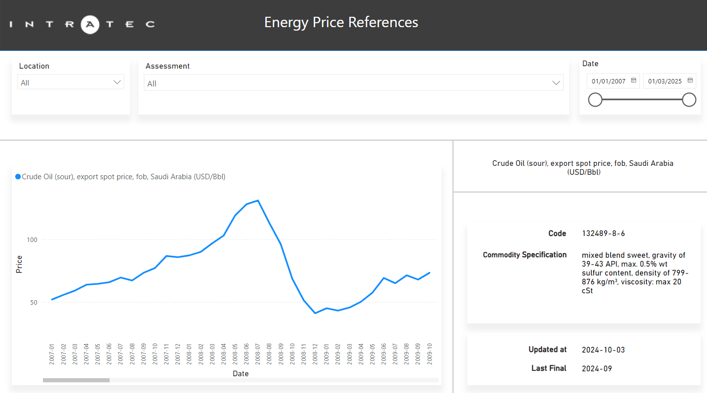The height and width of the screenshot is (393, 707).
Task: Expand the Location dropdown chevron
Action: [x=117, y=82]
